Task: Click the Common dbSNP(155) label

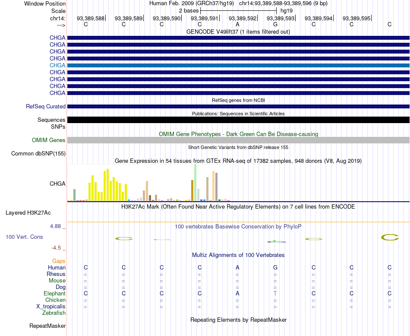Action: pyautogui.click(x=38, y=154)
